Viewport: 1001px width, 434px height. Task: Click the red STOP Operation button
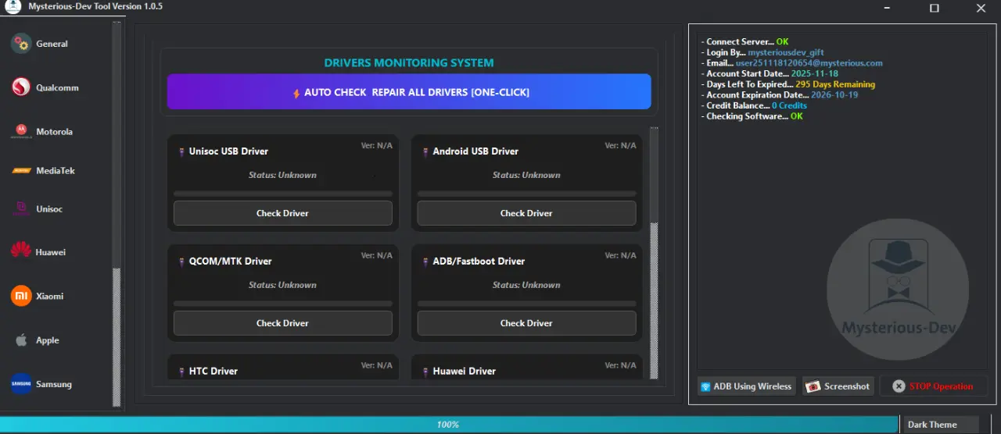point(934,386)
